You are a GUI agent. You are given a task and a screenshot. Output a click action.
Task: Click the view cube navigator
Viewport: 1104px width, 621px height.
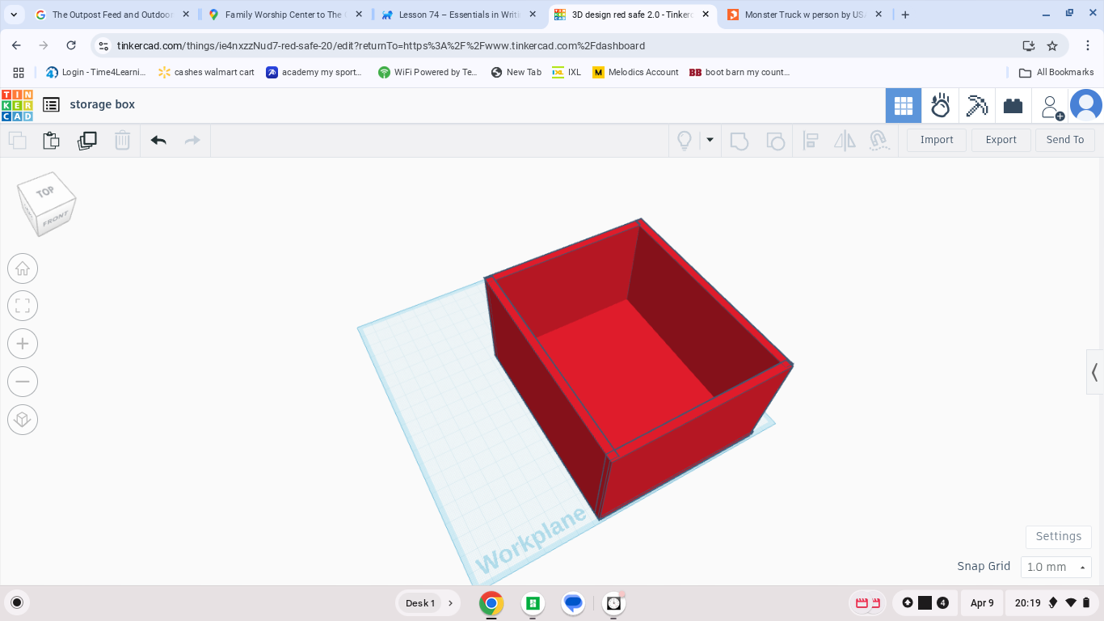tap(47, 203)
